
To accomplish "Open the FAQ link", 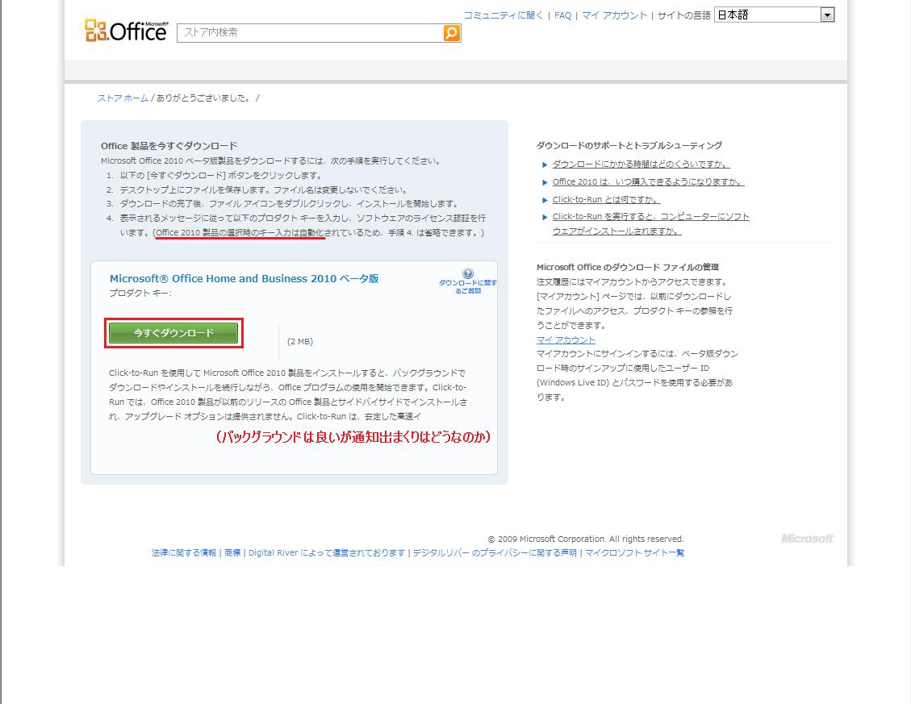I will 562,15.
